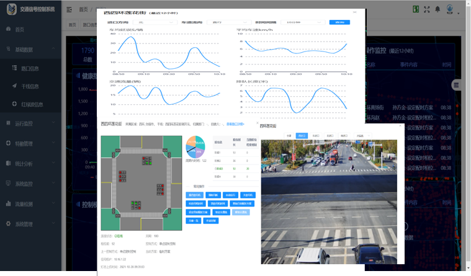Collapse sidebar with the hamburger menu icon
The image size is (471, 276).
(71, 11)
